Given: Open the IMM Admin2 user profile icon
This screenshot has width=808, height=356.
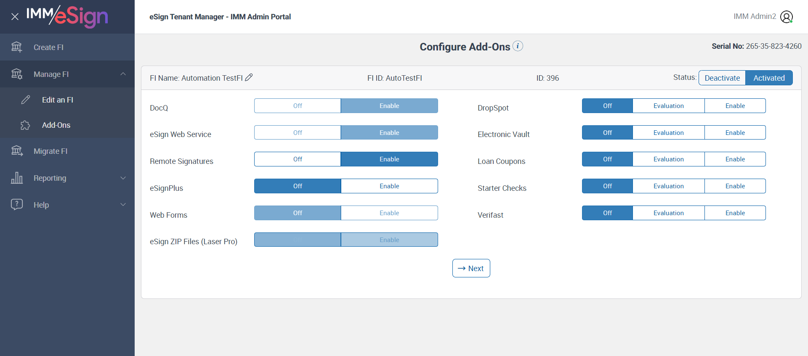Looking at the screenshot, I should [786, 17].
